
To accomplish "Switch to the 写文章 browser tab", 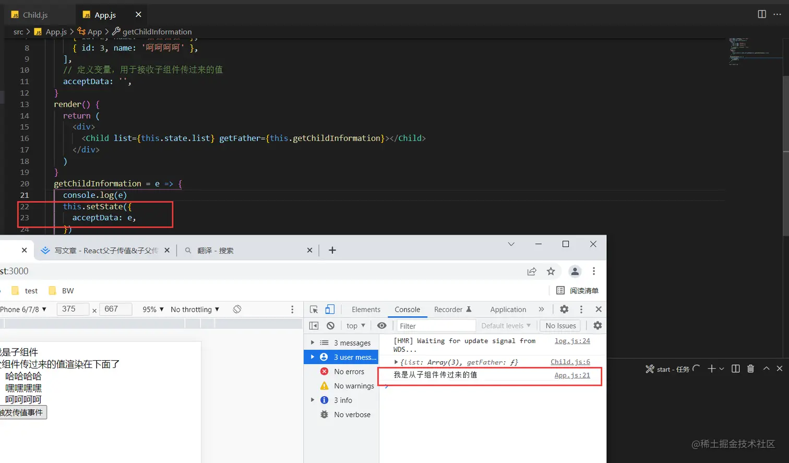I will pos(106,251).
